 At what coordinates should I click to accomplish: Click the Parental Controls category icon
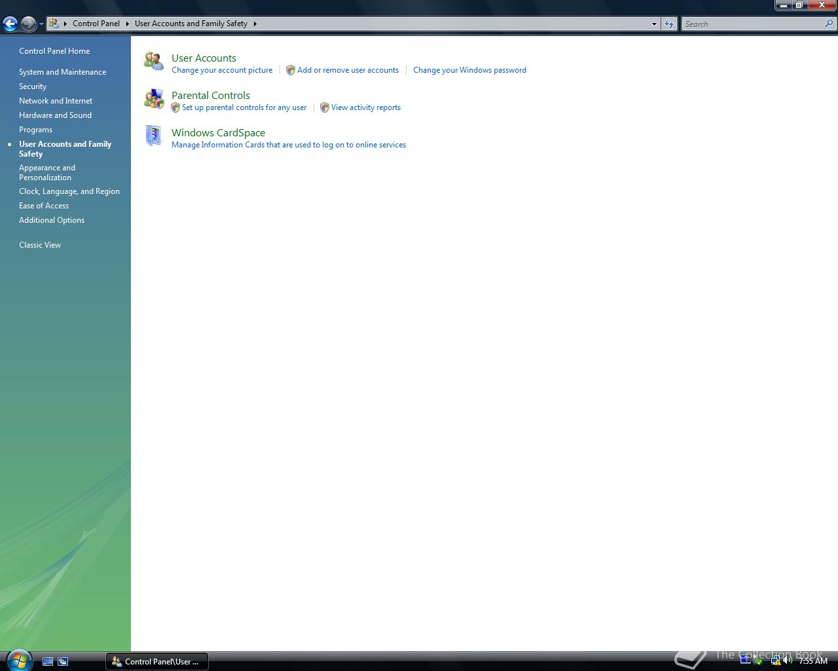(154, 98)
